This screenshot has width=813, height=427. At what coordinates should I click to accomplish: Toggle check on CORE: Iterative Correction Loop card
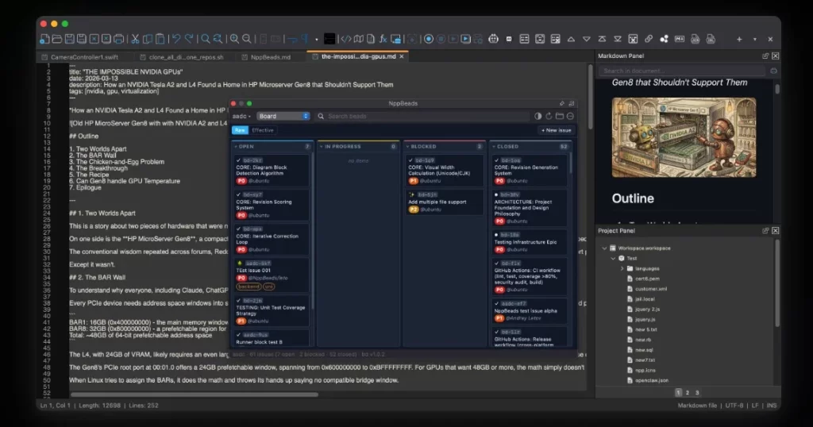point(238,229)
